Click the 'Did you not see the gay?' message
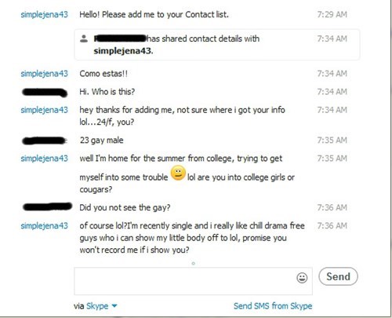This screenshot has height=318, width=392. (x=125, y=207)
